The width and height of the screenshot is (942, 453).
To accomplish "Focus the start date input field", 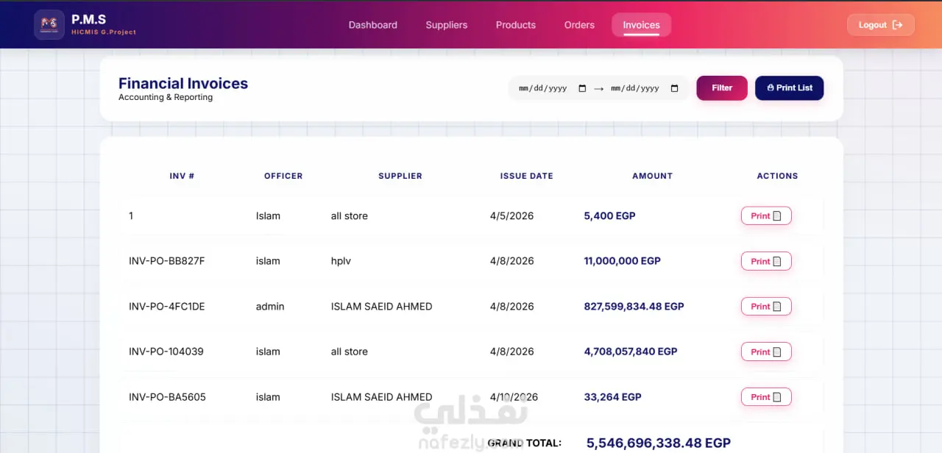I will [x=553, y=88].
